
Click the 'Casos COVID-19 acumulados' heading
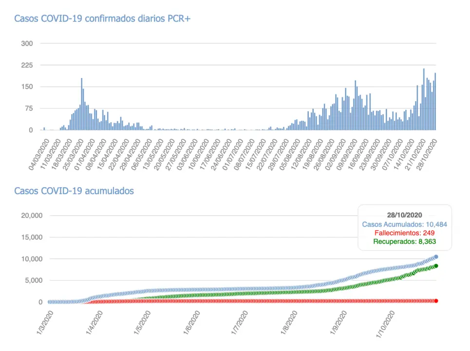[74, 191]
